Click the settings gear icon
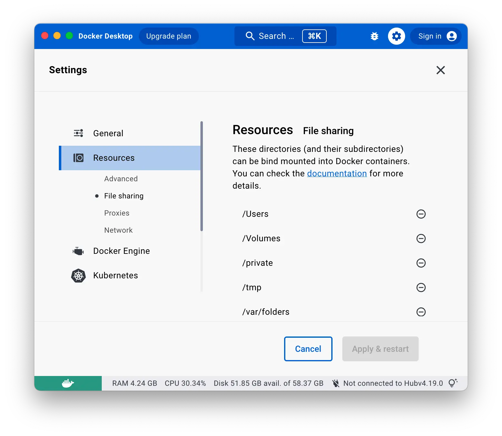 (397, 36)
